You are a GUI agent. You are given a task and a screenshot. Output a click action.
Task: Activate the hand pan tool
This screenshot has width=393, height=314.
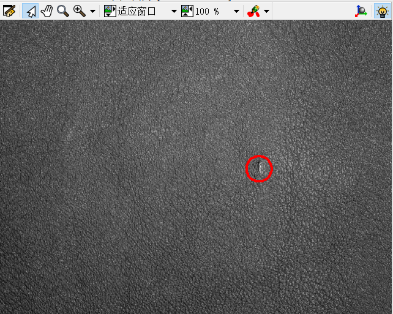(x=47, y=11)
